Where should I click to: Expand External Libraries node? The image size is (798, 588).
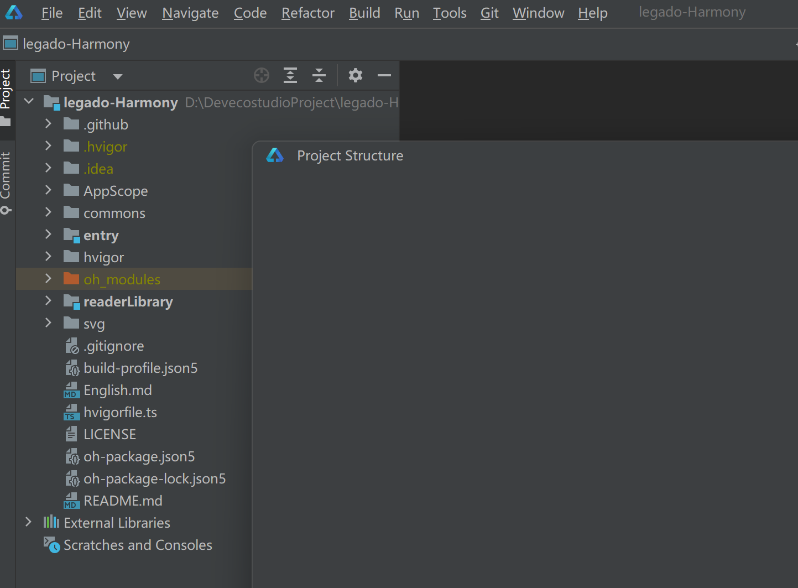[x=28, y=522]
